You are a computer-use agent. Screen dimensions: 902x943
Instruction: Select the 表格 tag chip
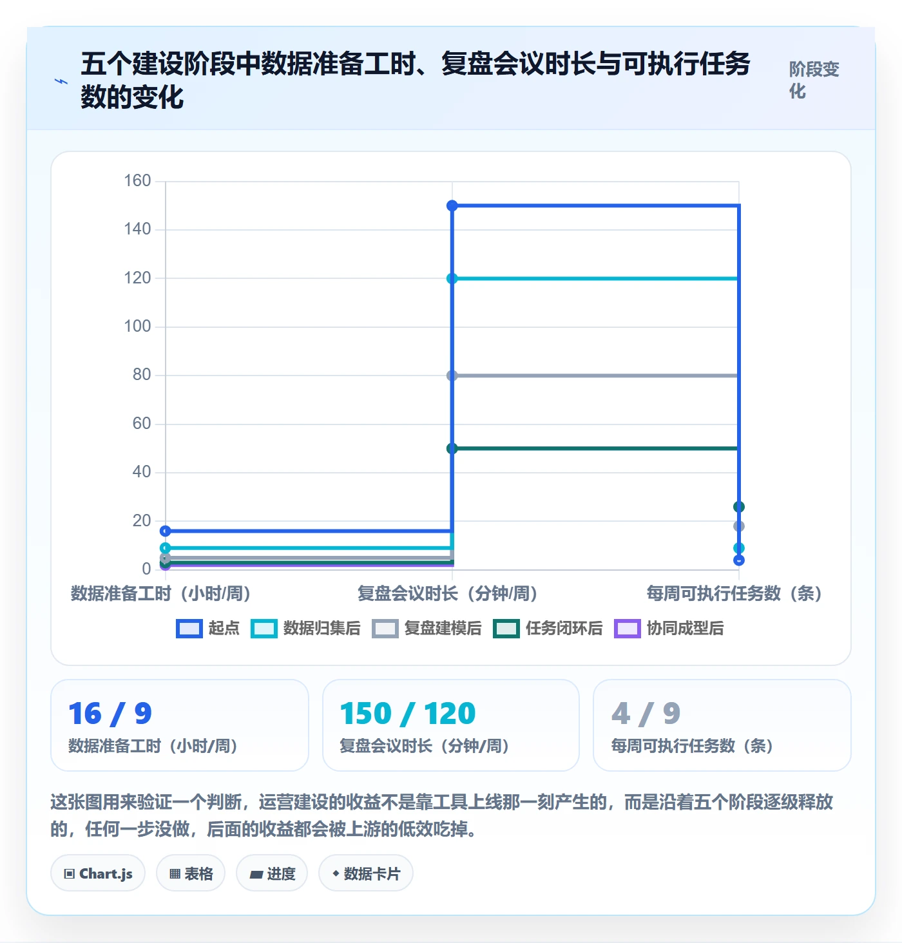click(x=191, y=873)
